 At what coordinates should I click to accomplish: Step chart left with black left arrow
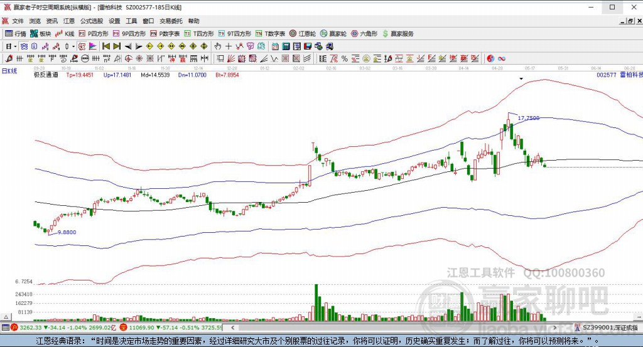pos(128,46)
